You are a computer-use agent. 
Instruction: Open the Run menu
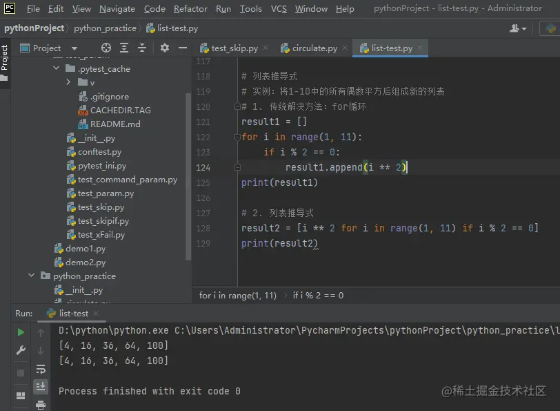pyautogui.click(x=223, y=8)
